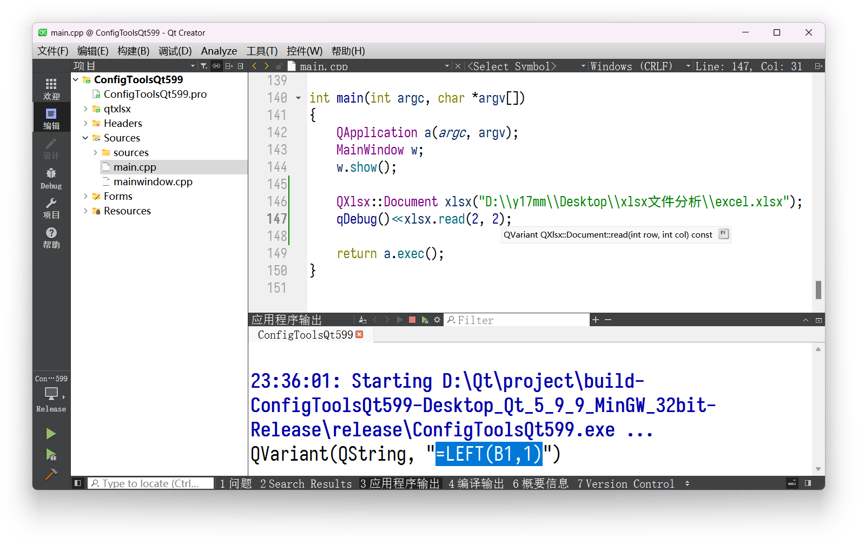Go back in editor navigation history
858x546 pixels.
[254, 66]
